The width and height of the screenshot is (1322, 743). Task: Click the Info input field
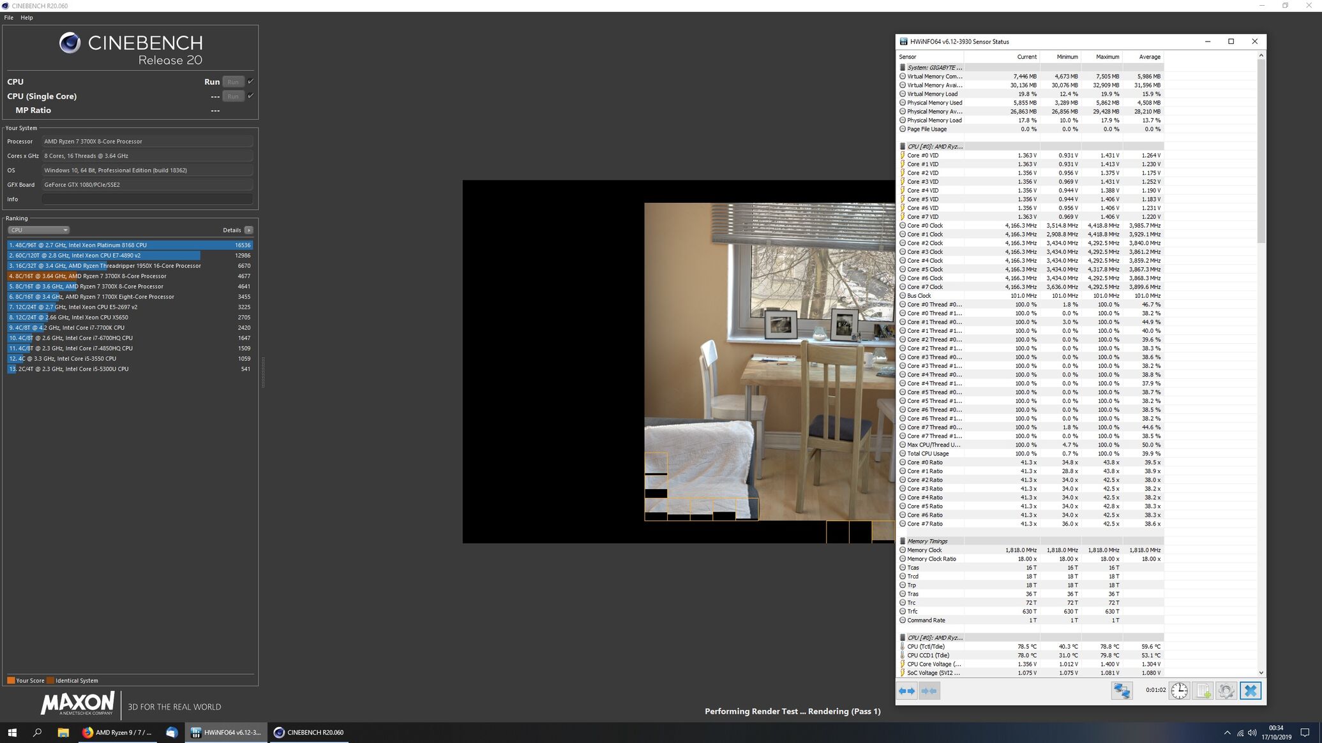147,199
